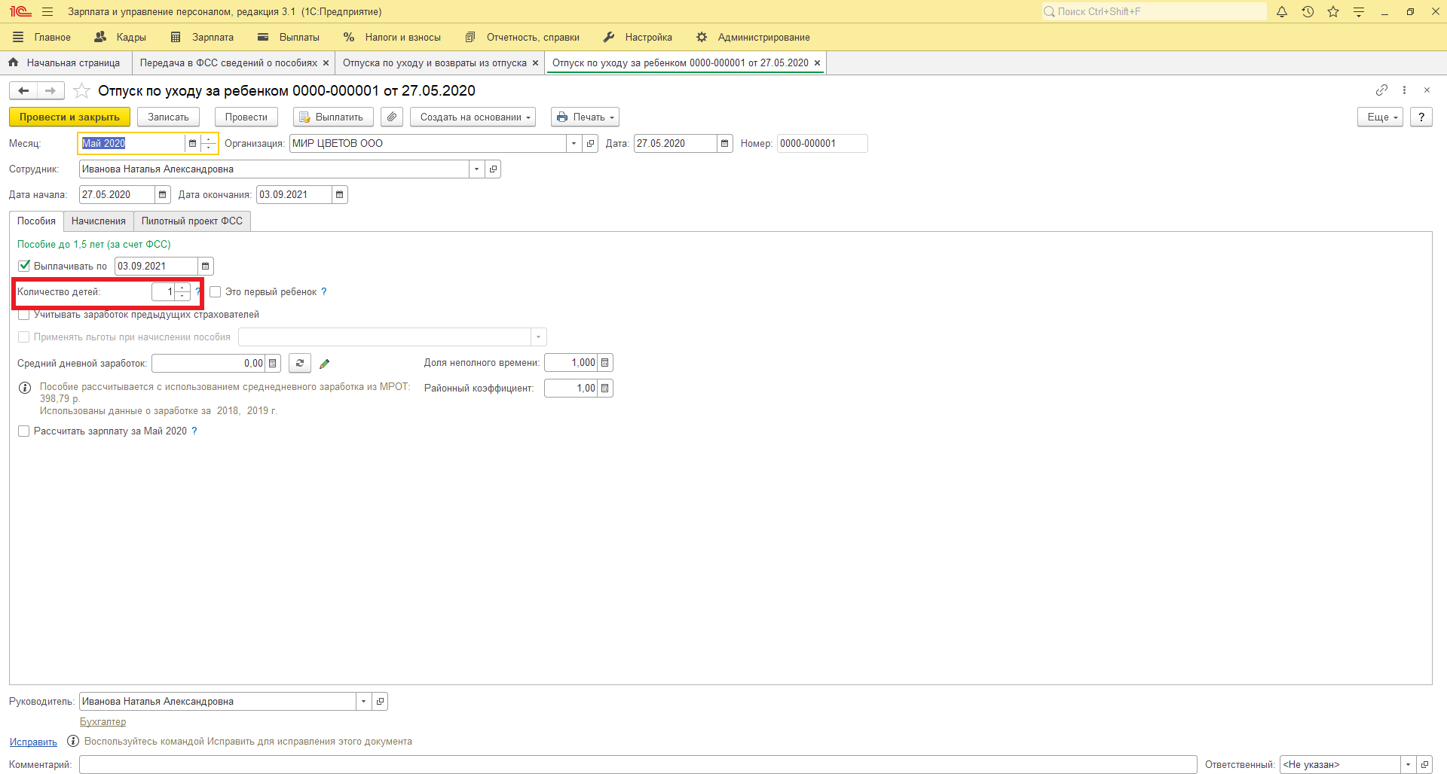Click the copy link icon for document
The width and height of the screenshot is (1447, 774).
coord(1381,90)
